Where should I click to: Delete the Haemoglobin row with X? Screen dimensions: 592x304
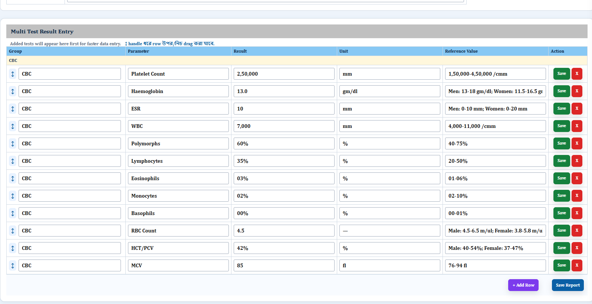point(577,91)
